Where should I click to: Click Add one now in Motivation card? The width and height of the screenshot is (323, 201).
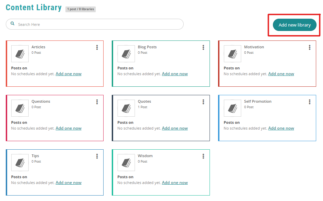tap(281, 74)
